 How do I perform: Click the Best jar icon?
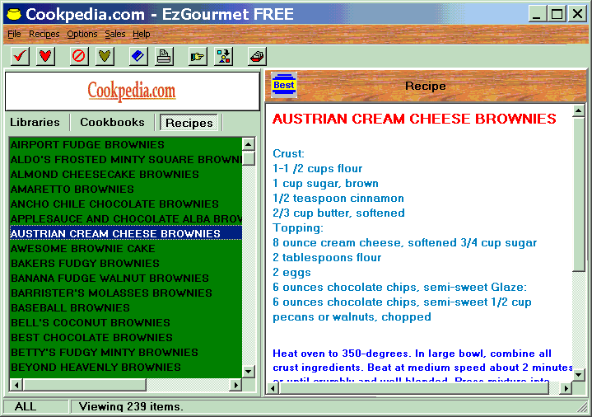click(x=284, y=85)
